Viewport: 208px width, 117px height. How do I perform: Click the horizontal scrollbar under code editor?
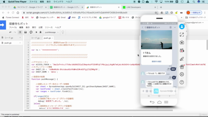click(x=98, y=110)
